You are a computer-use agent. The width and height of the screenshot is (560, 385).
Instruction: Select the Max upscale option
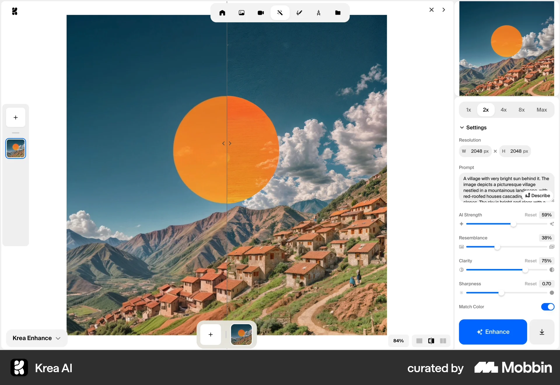(x=542, y=110)
